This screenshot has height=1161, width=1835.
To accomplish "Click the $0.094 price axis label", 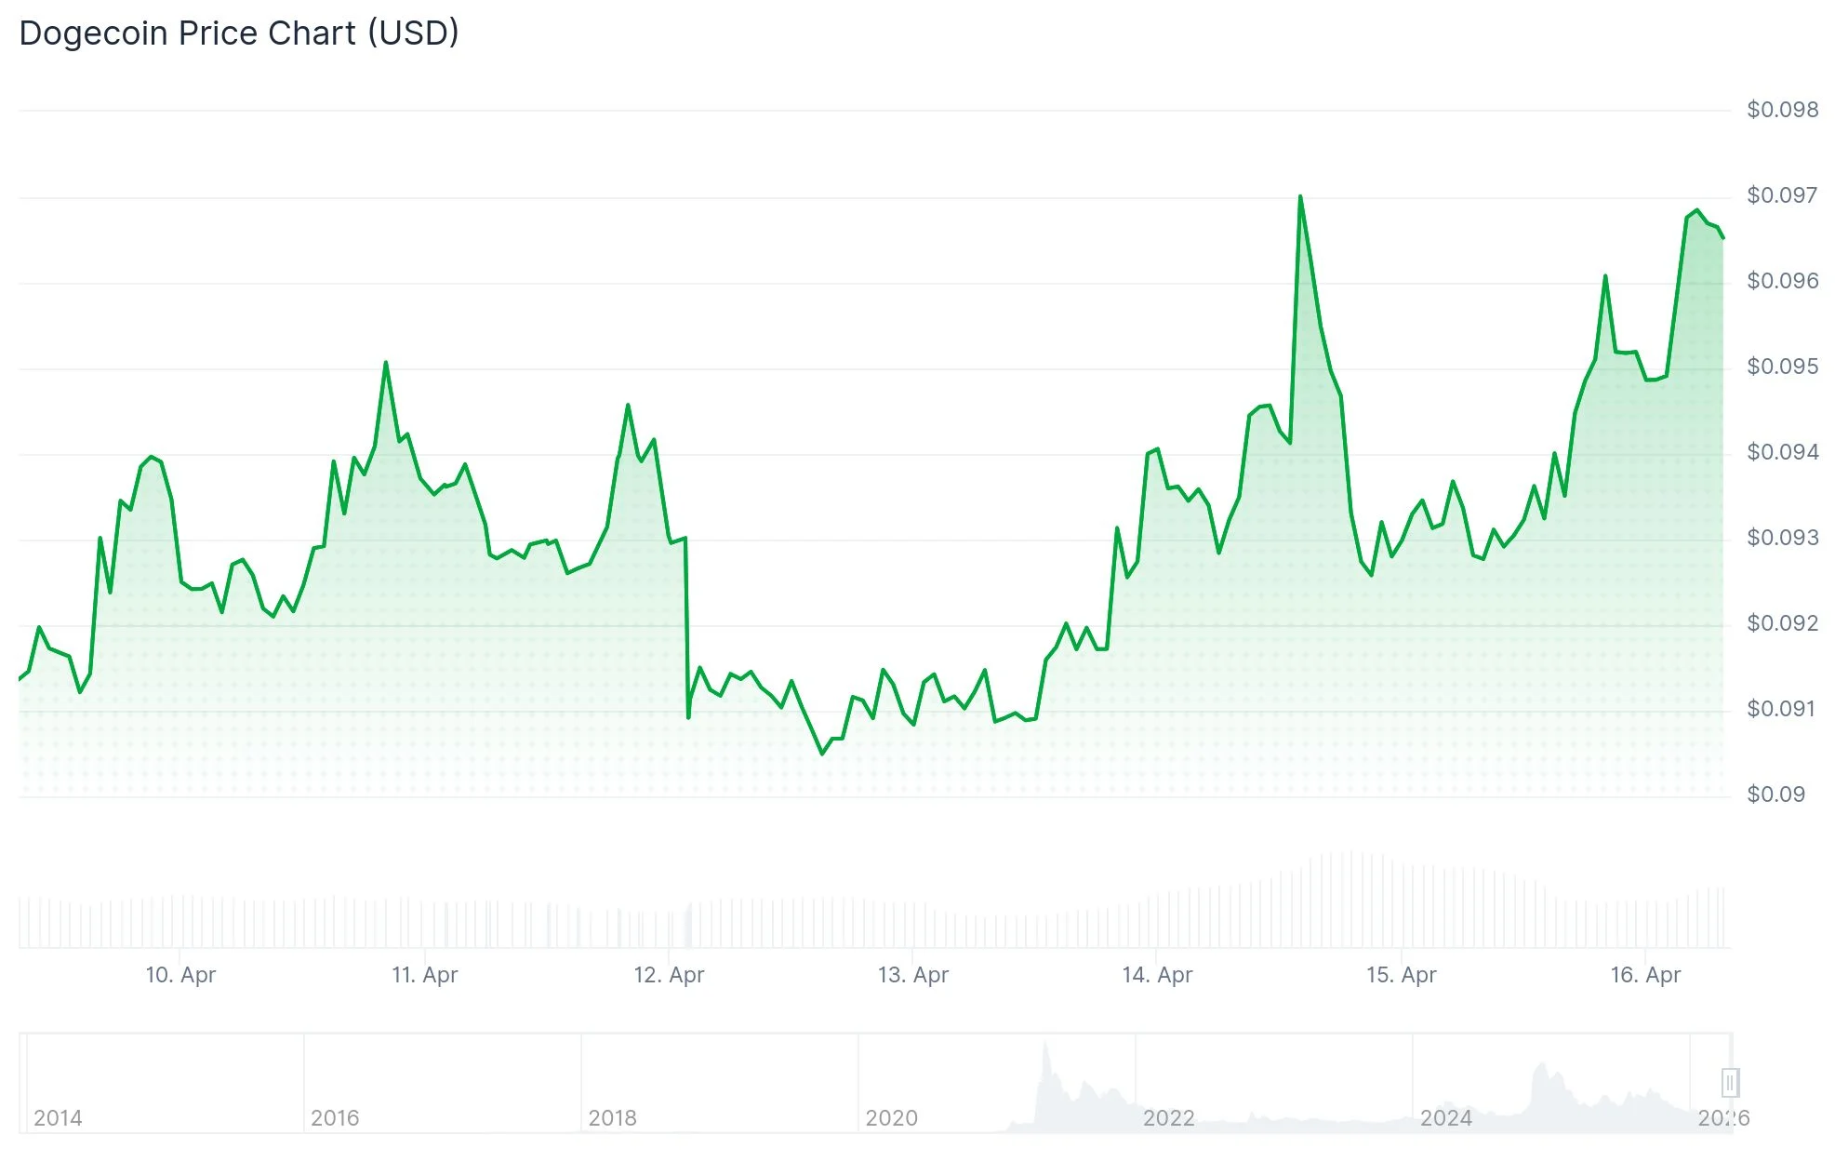I will point(1782,452).
